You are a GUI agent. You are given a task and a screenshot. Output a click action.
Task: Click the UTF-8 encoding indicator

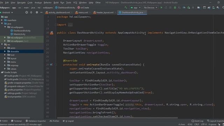(x=204, y=125)
